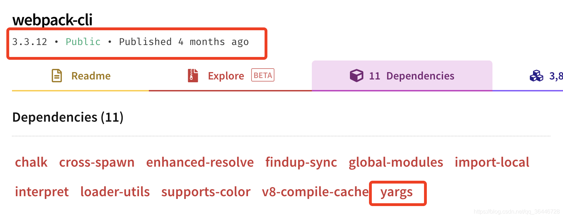Click the Readme document icon
Image resolution: width=563 pixels, height=218 pixels.
pyautogui.click(x=57, y=76)
